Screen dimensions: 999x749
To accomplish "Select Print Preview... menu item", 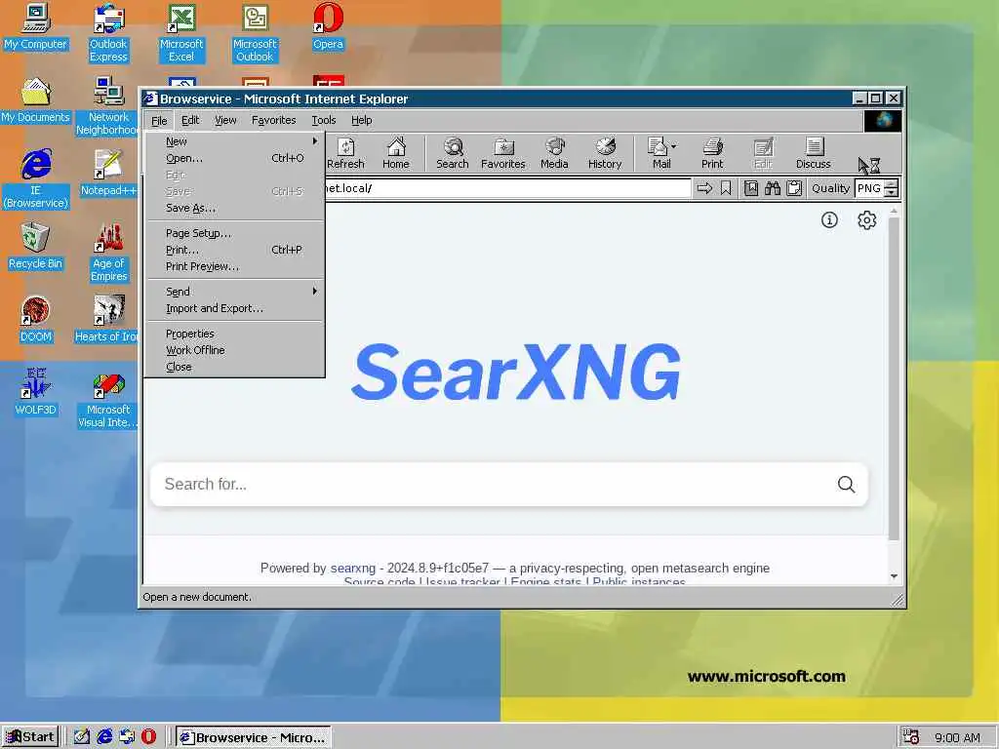I will coord(235,266).
